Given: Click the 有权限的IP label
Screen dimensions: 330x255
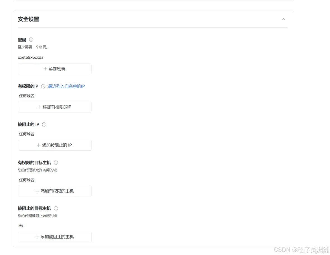Looking at the screenshot, I should (28, 86).
